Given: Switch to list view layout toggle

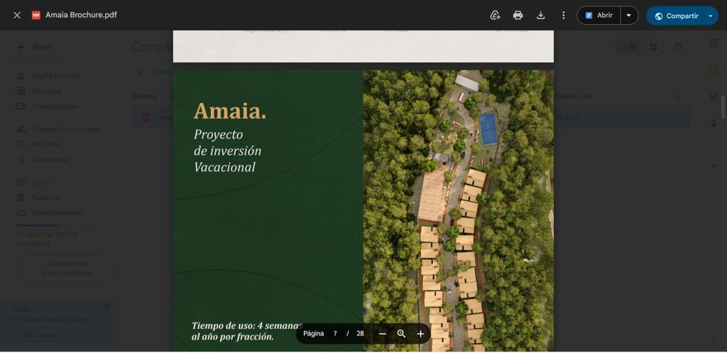Looking at the screenshot, I should pos(628,48).
